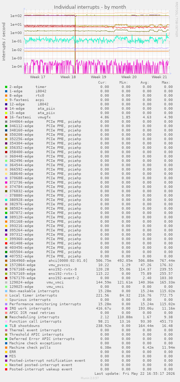
Task: Click the swatch for 5767168-edge ens192-rxtx-0
Action: point(6,269)
